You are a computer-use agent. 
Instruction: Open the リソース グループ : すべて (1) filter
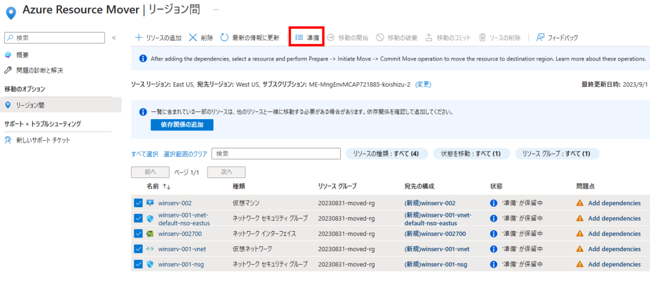[557, 154]
